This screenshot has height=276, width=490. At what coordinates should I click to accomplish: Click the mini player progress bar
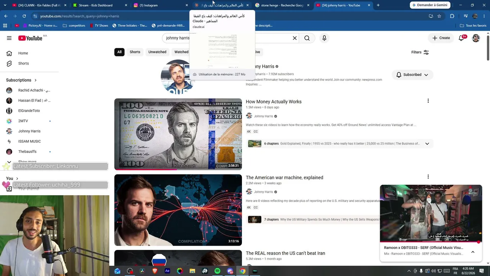[x=431, y=242]
